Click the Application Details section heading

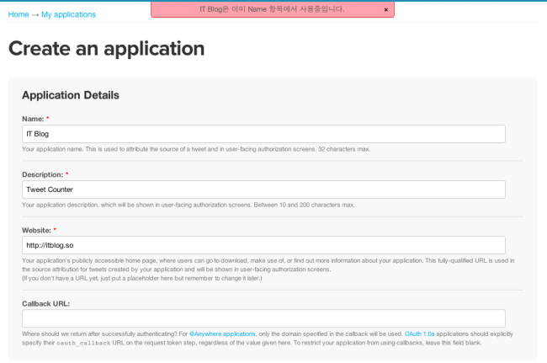pyautogui.click(x=71, y=95)
